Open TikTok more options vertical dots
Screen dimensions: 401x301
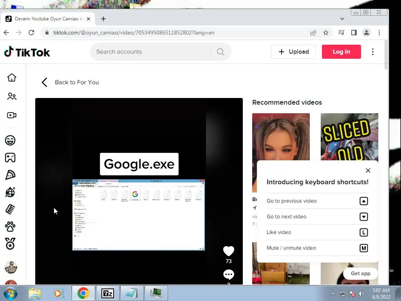tap(373, 52)
